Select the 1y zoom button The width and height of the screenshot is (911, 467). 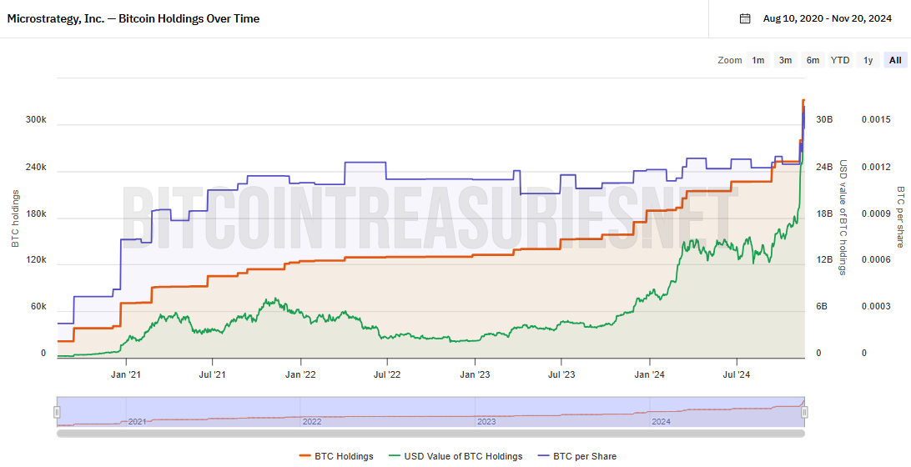[x=868, y=60]
